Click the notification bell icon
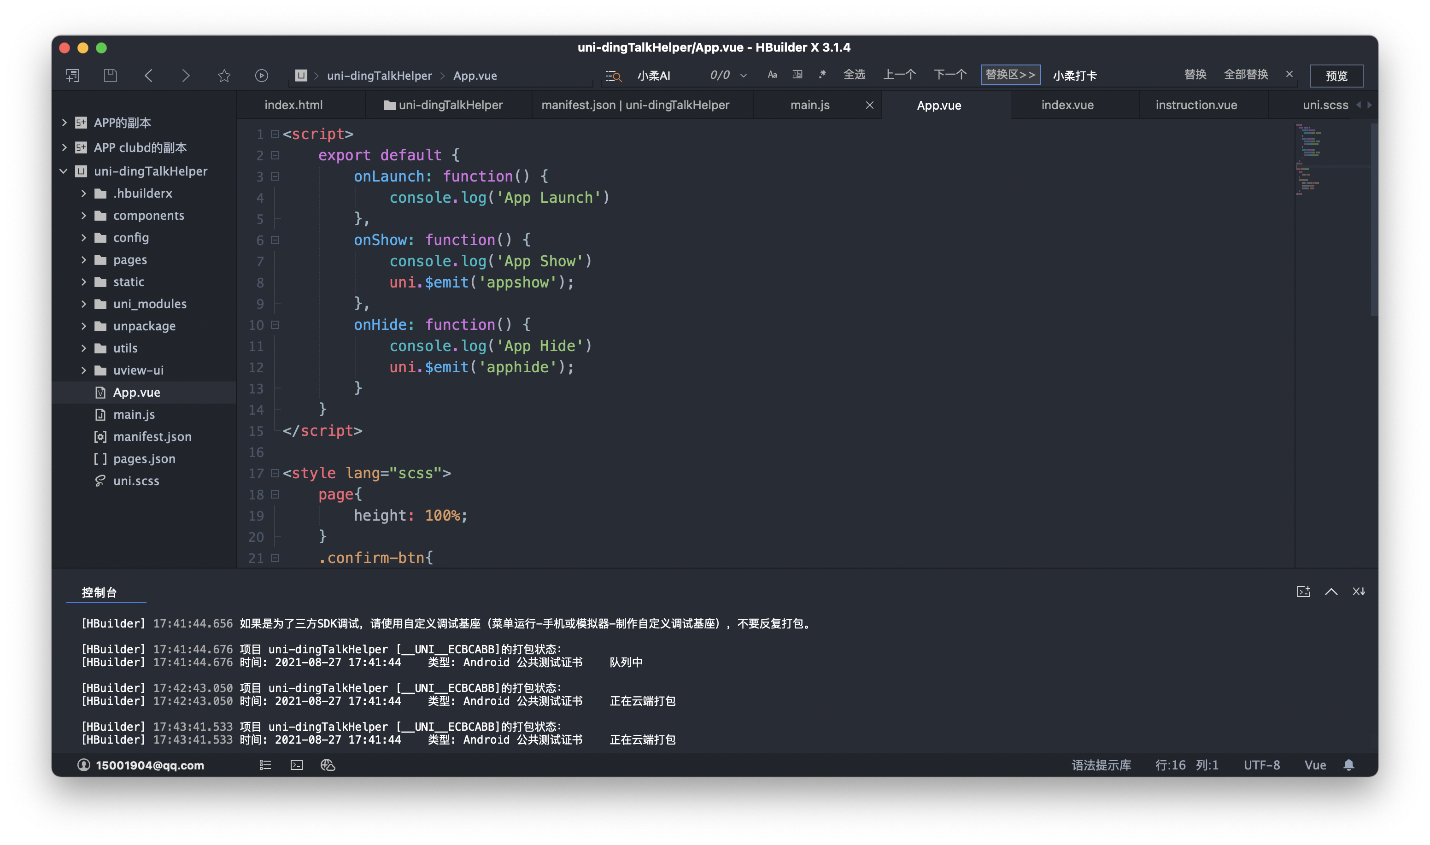Viewport: 1430px width, 845px height. pos(1348,765)
